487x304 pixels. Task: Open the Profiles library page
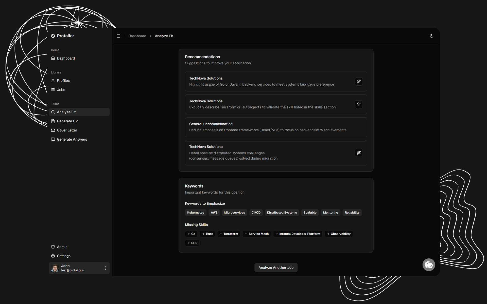point(63,81)
